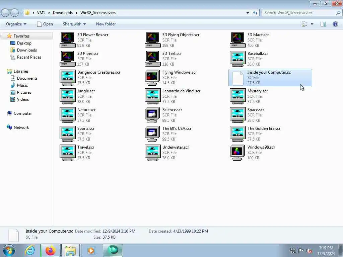
Task: Open the Music library
Action: click(22, 85)
